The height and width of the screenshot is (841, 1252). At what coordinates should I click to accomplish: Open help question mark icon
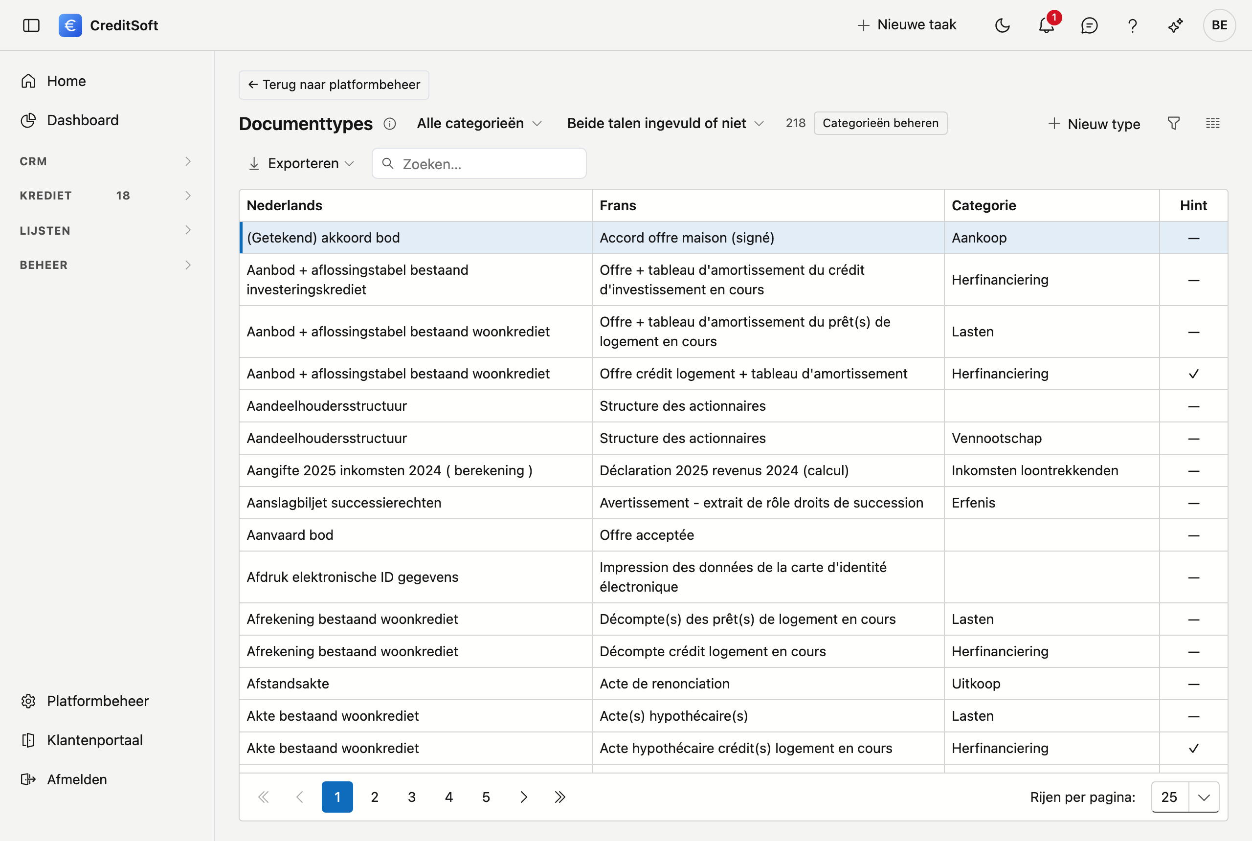(1132, 25)
